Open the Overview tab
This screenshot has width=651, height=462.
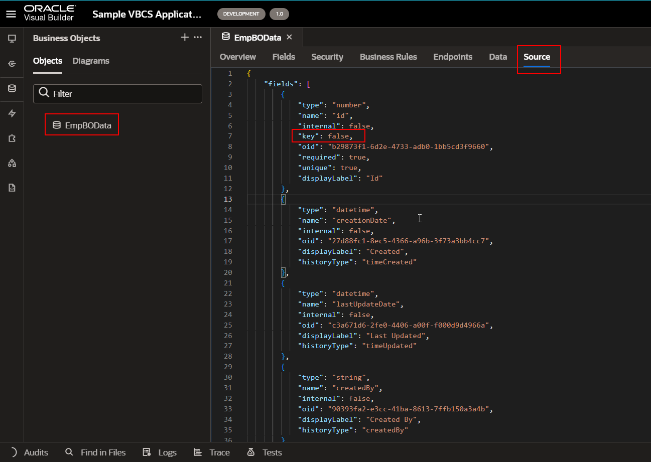pyautogui.click(x=238, y=57)
